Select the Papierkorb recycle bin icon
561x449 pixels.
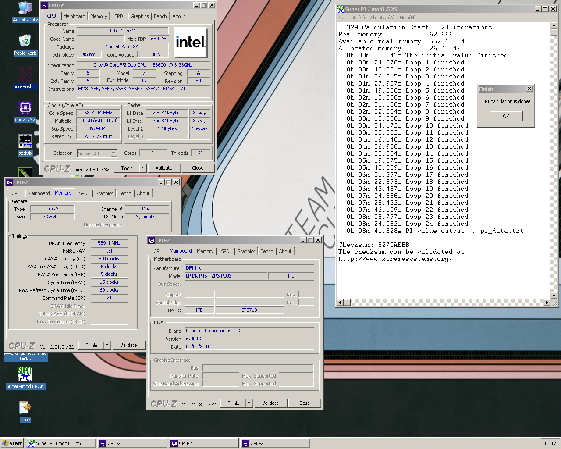[x=25, y=45]
